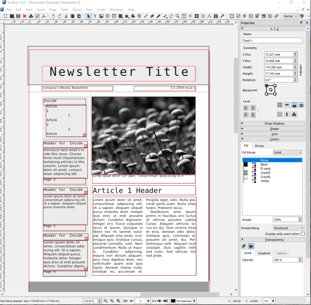Click the Cut scissors icon
311x305 pixels.
coord(66,16)
